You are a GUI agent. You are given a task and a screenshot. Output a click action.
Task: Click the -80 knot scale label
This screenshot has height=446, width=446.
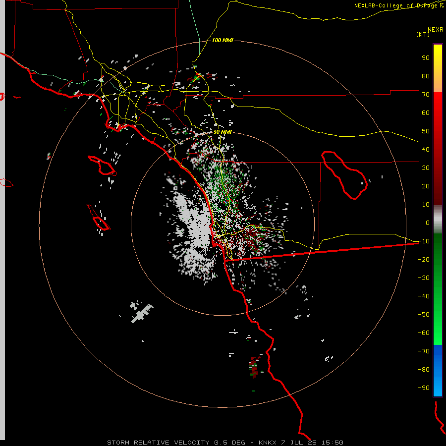coord(424,370)
